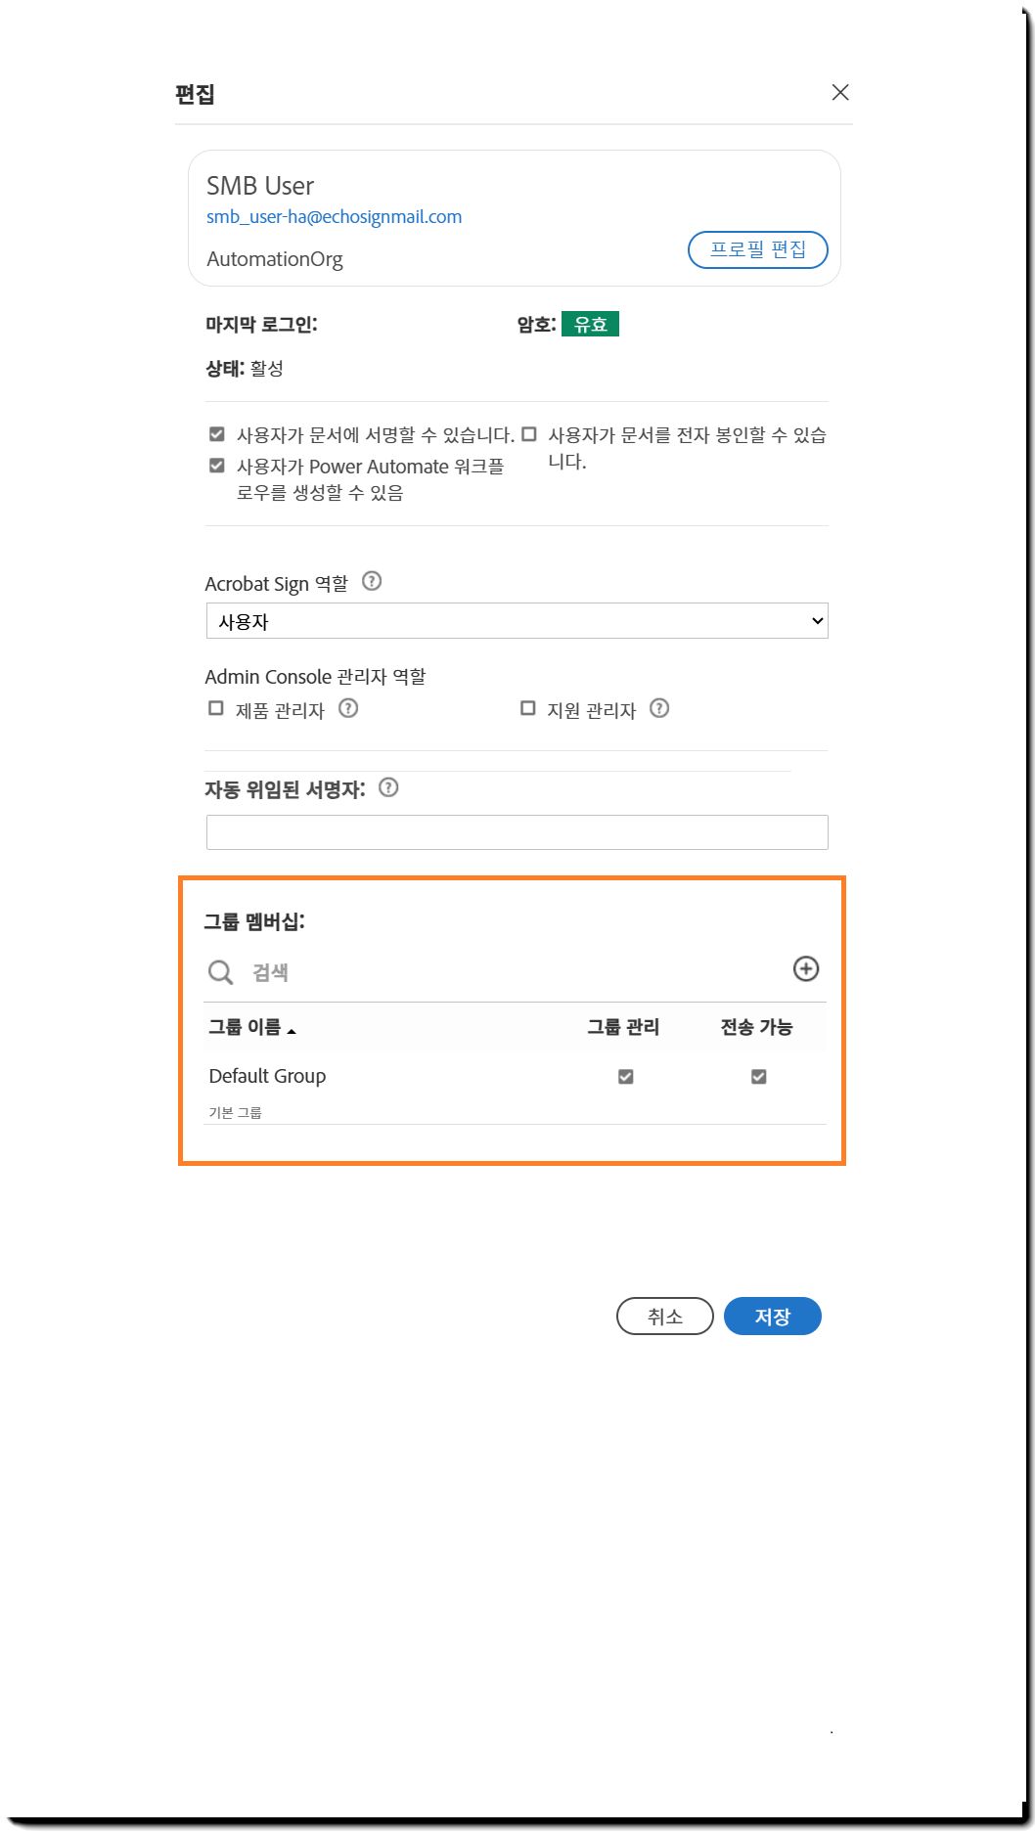Screen dimensions: 1035x1832
Task: Check the 지원 관리자 checkbox
Action: tap(528, 708)
